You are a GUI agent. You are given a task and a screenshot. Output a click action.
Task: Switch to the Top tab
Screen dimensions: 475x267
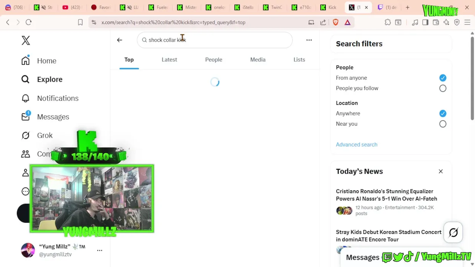(x=129, y=60)
